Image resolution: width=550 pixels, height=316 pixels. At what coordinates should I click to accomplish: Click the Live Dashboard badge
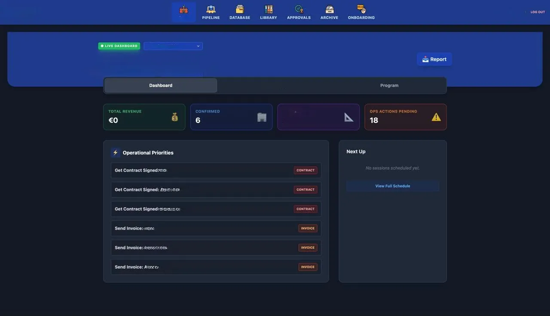(x=119, y=46)
